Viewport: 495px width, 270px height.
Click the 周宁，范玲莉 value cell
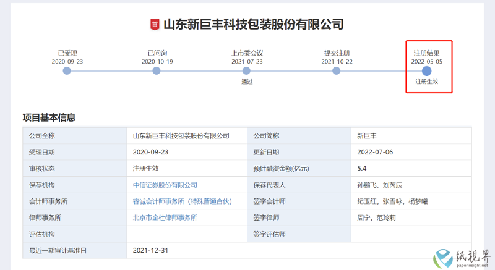[x=411, y=217]
